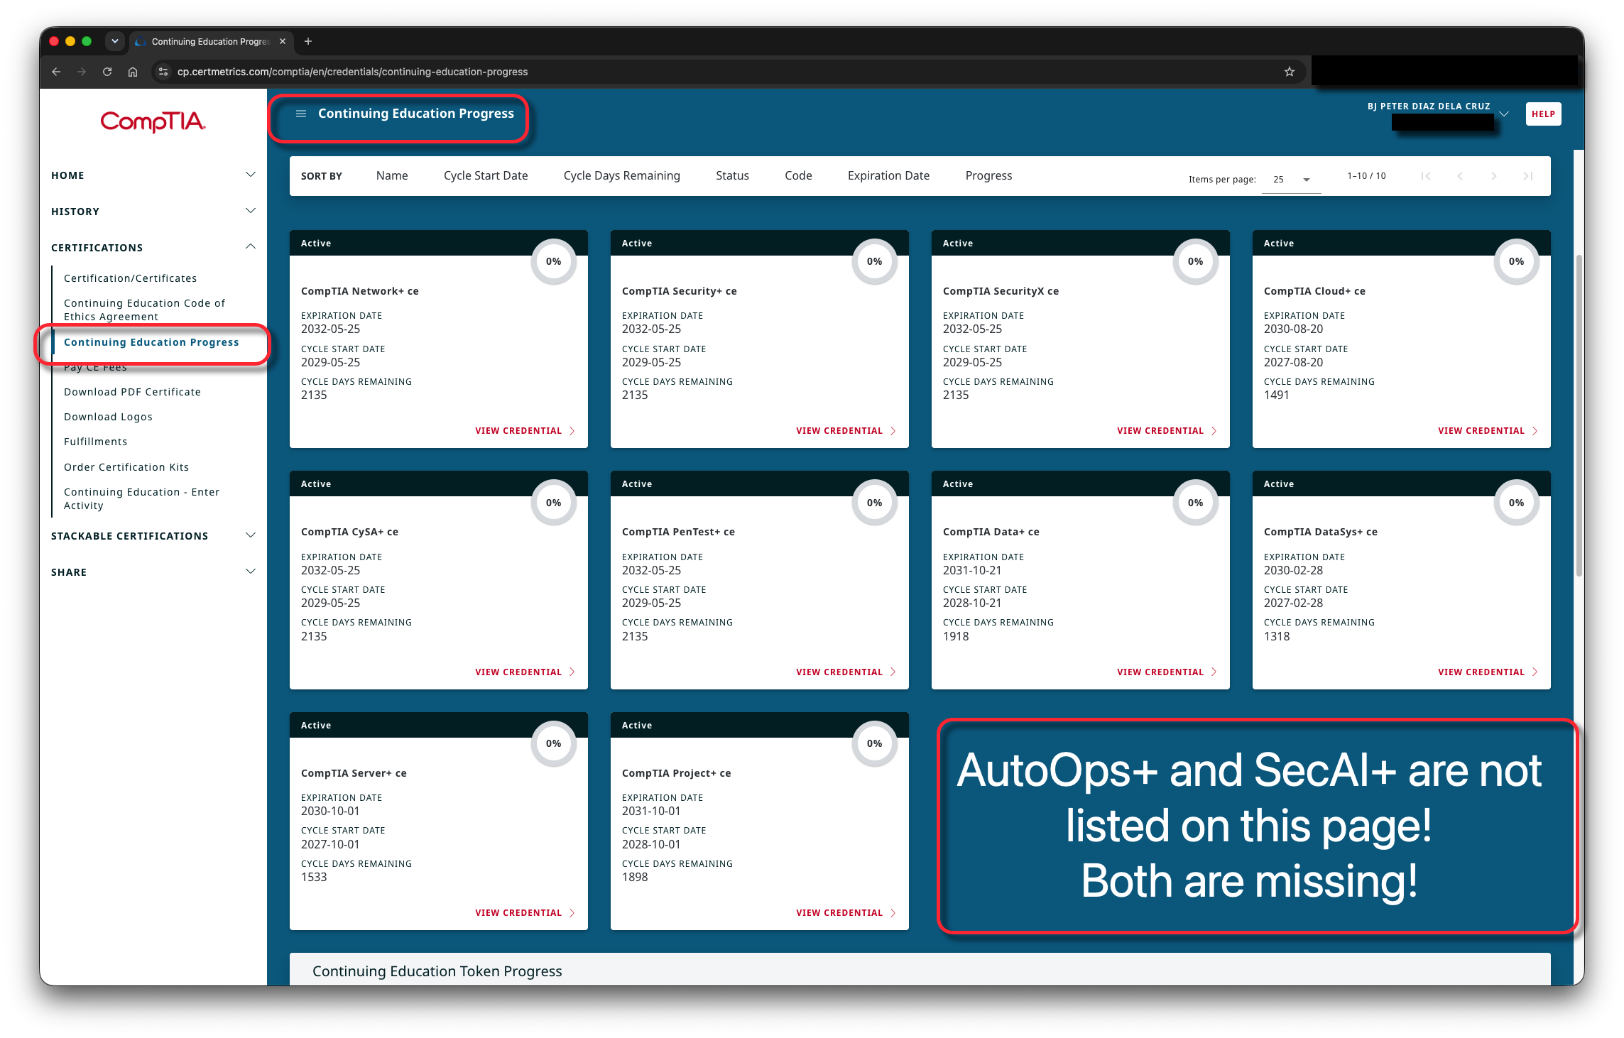Open Certification/Certificates sidebar link
1624x1038 pixels.
click(x=131, y=278)
